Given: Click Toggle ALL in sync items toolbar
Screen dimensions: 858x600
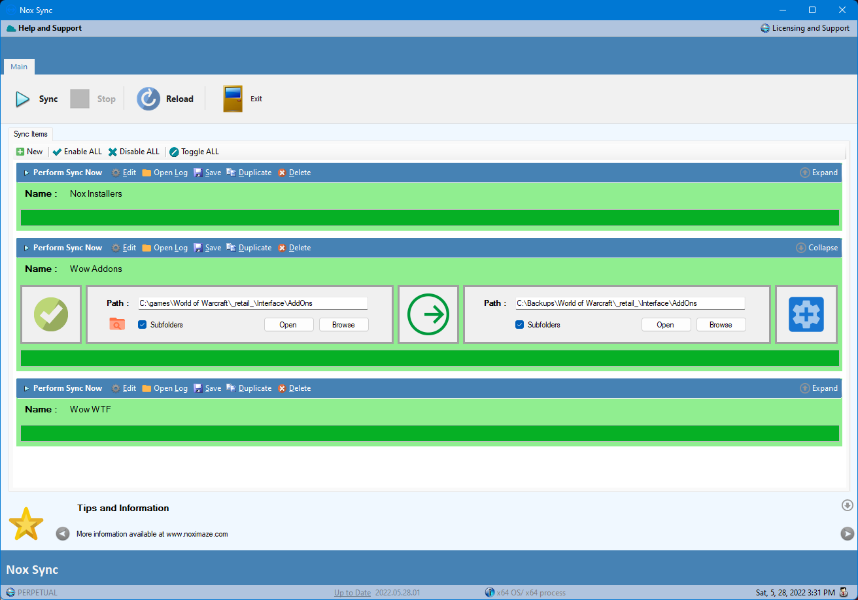Looking at the screenshot, I should coord(194,152).
